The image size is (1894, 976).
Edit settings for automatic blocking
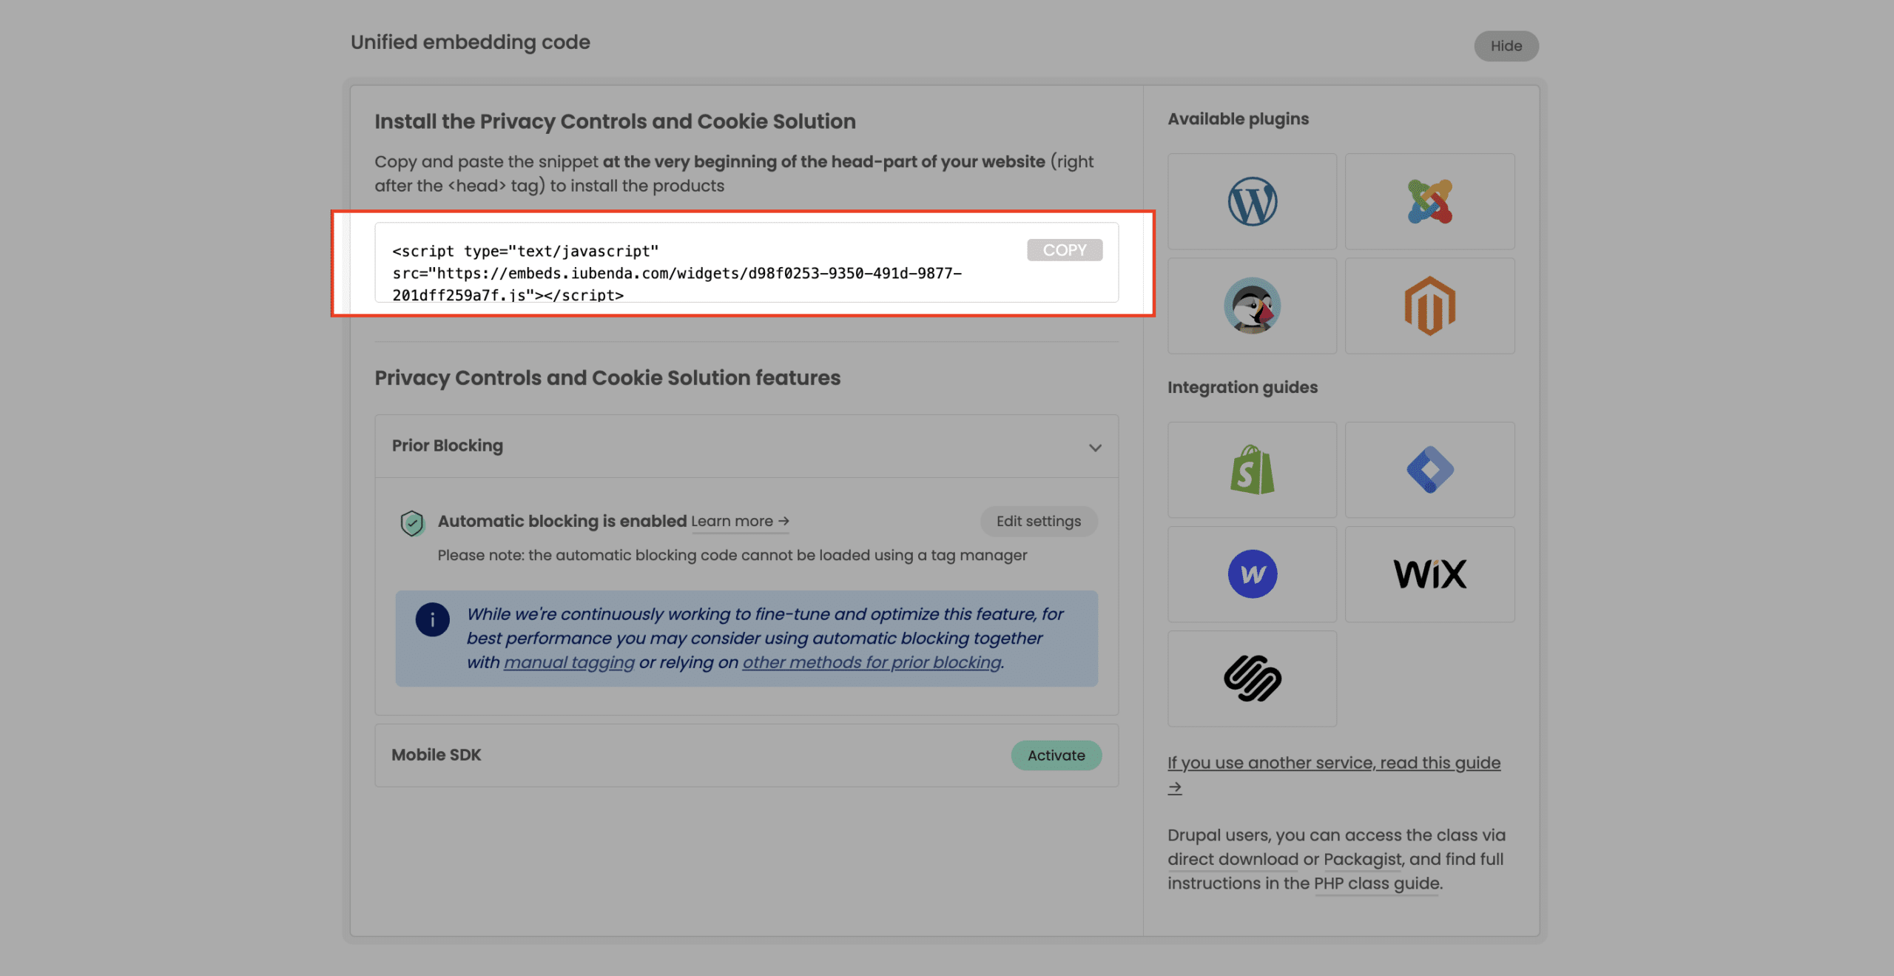pyautogui.click(x=1038, y=521)
